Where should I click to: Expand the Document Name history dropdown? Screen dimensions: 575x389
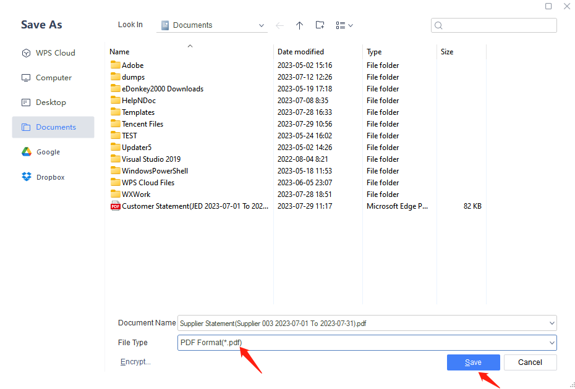pos(552,323)
